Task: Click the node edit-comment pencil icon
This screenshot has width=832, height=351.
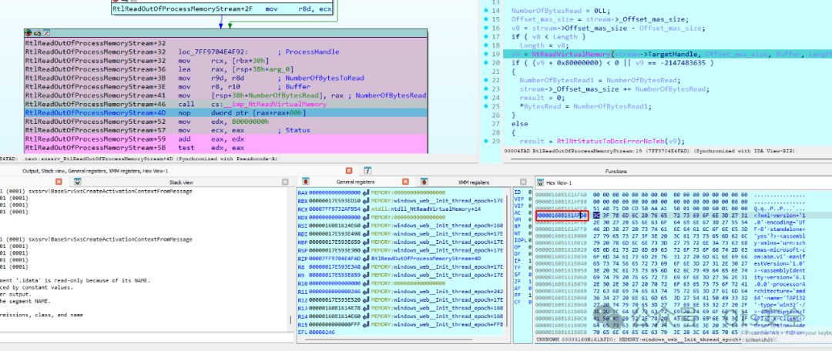Action: (x=37, y=33)
